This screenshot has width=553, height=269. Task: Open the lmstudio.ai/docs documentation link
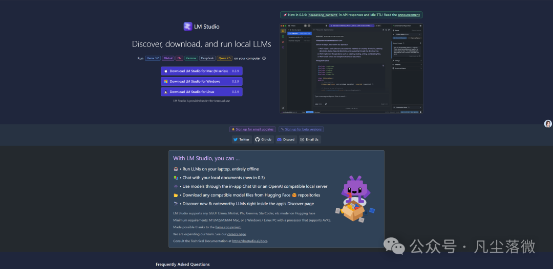point(250,241)
